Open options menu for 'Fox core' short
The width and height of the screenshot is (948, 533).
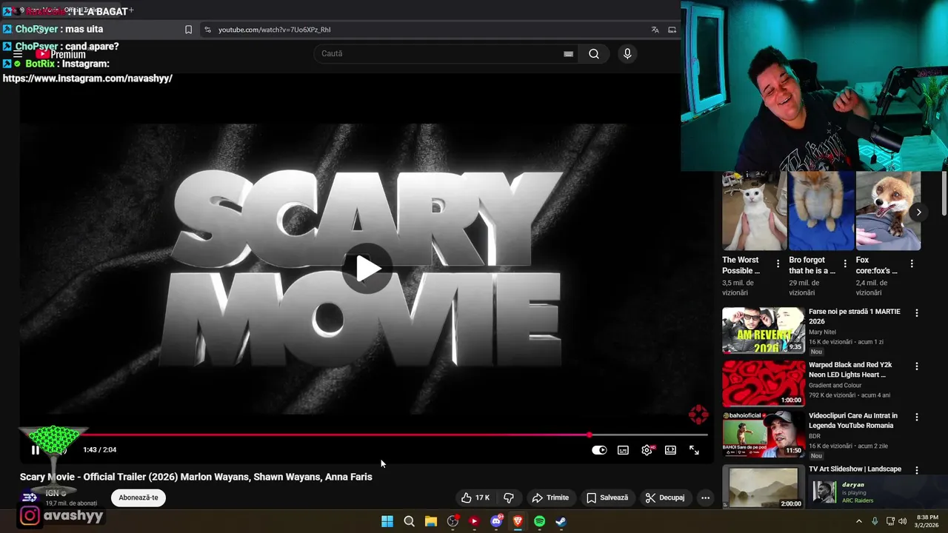912,264
